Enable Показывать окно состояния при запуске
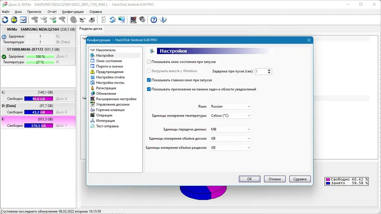The height and width of the screenshot is (214, 381). pos(149,62)
